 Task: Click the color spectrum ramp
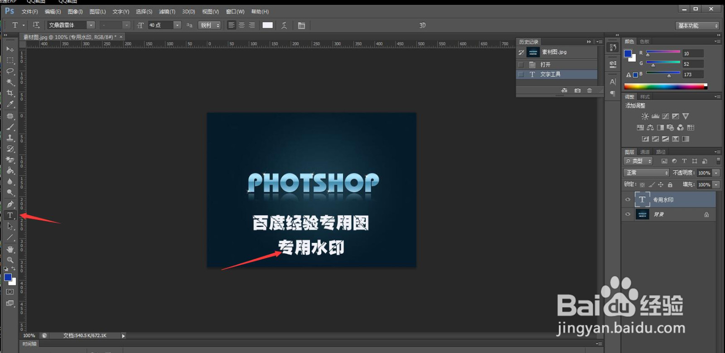tap(666, 86)
